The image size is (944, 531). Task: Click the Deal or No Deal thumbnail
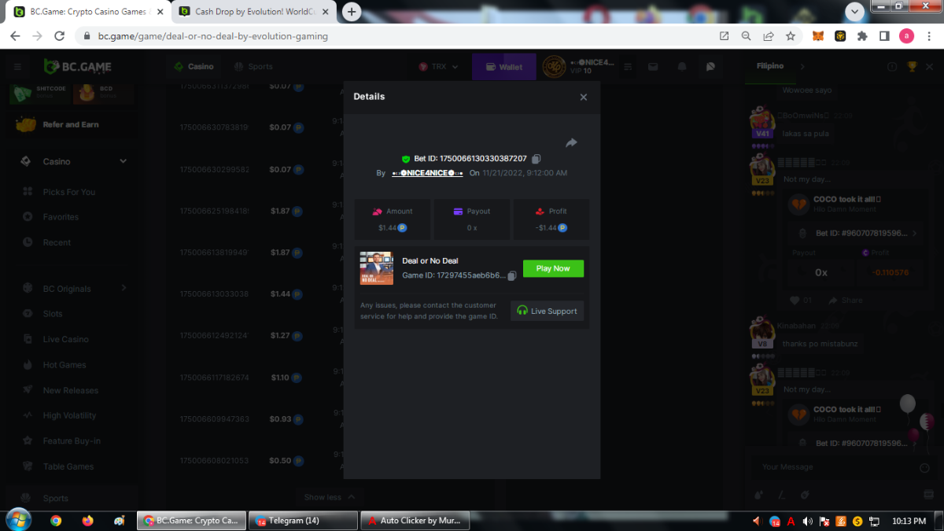tap(376, 268)
